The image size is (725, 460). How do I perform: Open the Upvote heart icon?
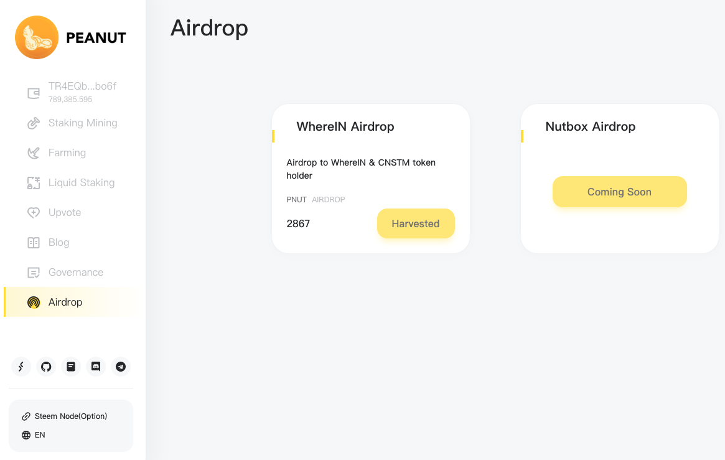point(34,213)
